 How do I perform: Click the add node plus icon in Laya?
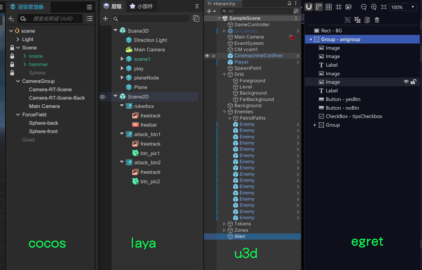[x=105, y=19]
